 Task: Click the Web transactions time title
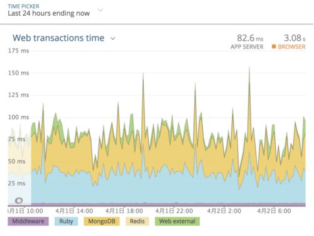click(x=58, y=38)
